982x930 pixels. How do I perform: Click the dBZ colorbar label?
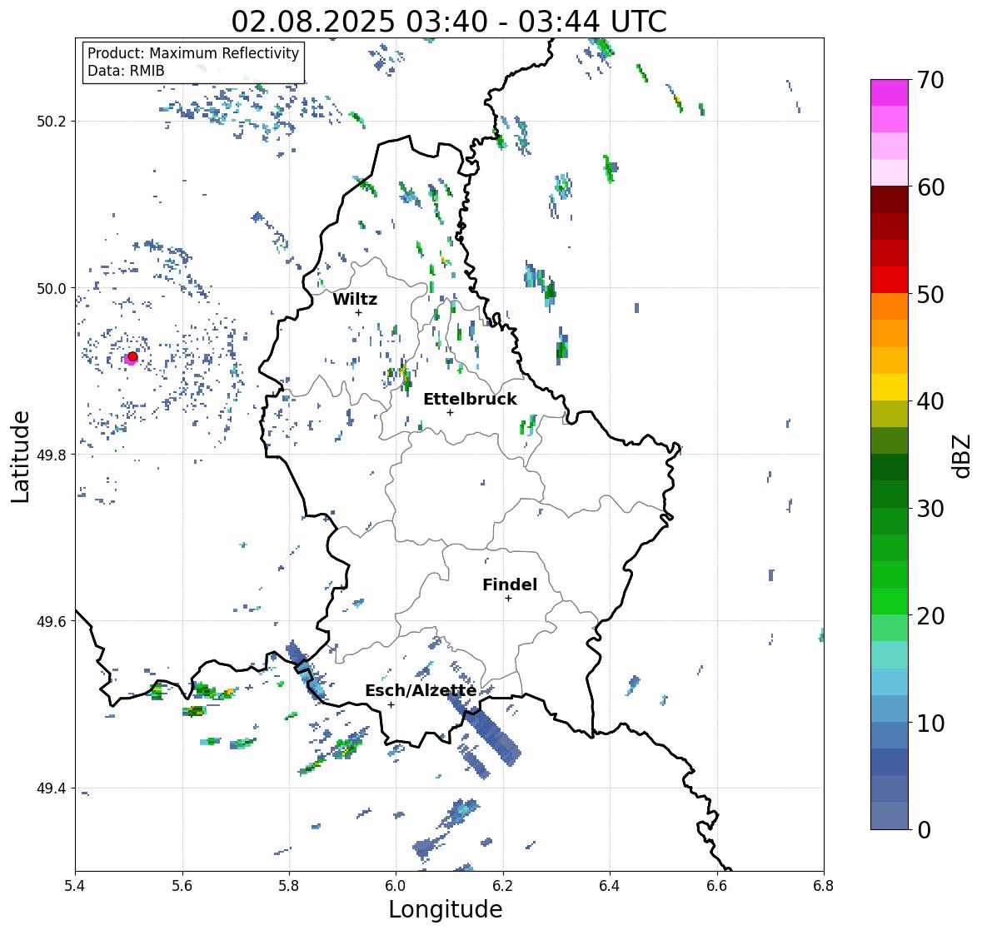(x=962, y=456)
